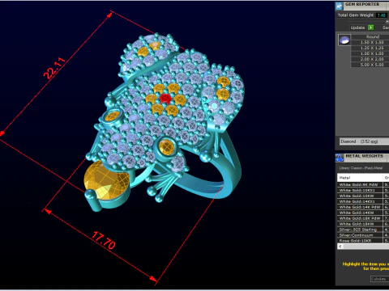Click the Update button in Gem Reporter

[x=357, y=27]
